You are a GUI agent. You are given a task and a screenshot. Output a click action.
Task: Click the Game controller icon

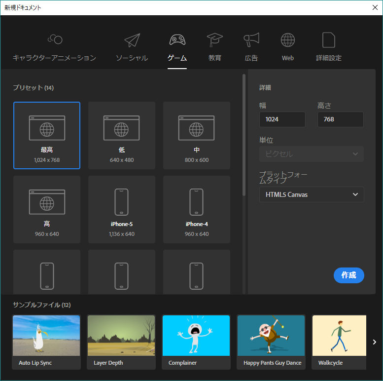coord(177,39)
